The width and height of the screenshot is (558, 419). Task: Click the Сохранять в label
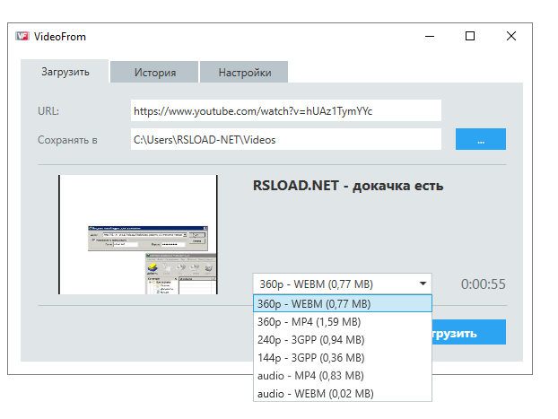click(67, 140)
